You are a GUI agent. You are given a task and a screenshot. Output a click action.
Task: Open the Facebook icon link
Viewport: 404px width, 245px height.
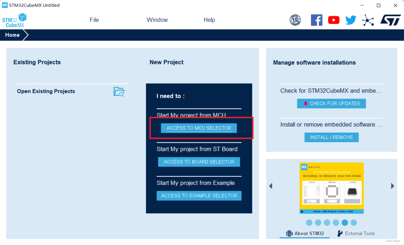(316, 20)
